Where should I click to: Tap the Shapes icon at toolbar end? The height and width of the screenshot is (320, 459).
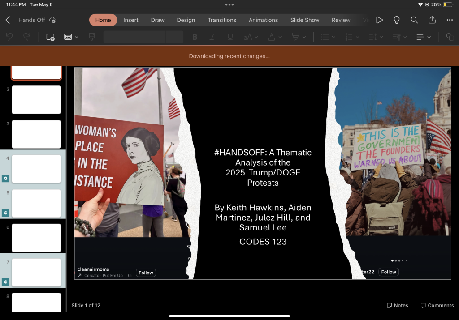tap(450, 37)
